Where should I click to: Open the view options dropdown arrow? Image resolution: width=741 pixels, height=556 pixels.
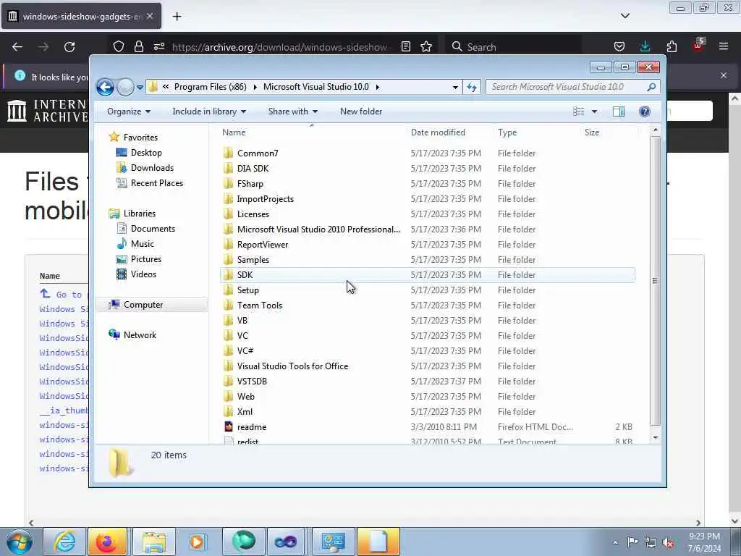pos(595,111)
